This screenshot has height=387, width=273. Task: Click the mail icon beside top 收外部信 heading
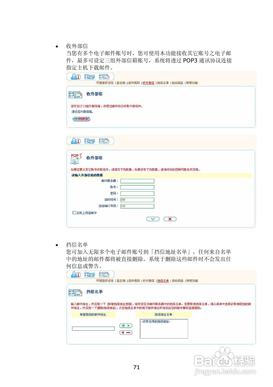pos(75,94)
